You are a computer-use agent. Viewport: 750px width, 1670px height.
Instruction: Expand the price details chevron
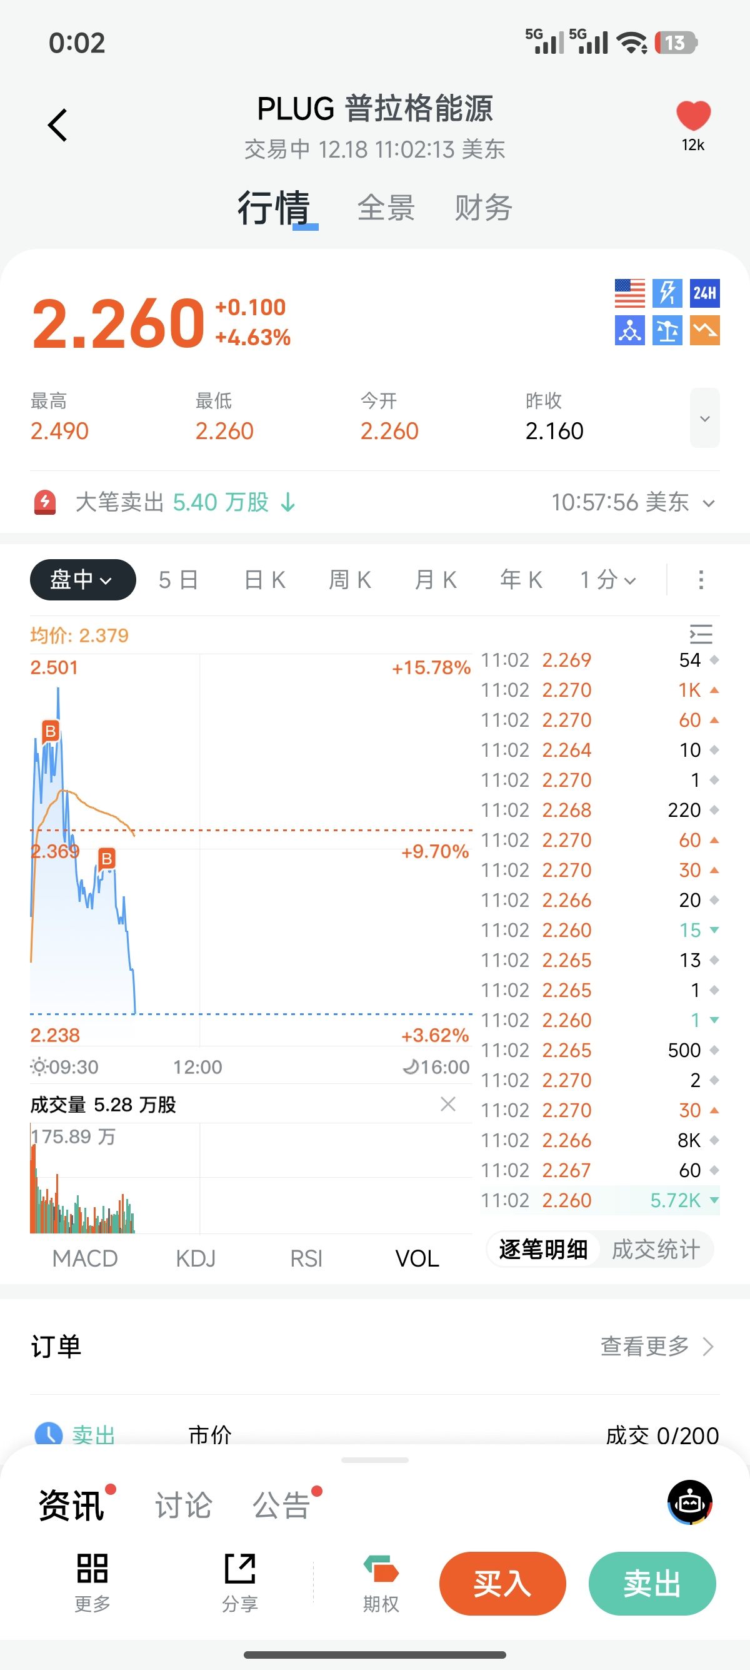click(x=704, y=418)
